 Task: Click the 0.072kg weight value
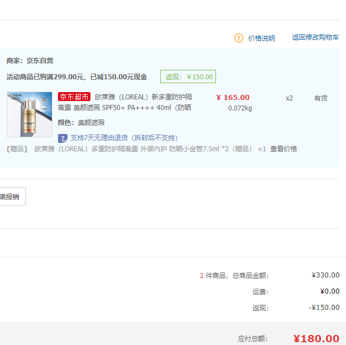click(240, 108)
